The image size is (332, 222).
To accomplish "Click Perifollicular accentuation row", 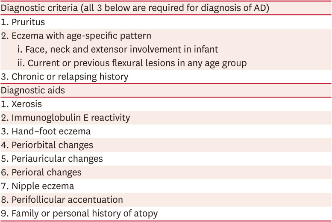I will click(x=62, y=200).
